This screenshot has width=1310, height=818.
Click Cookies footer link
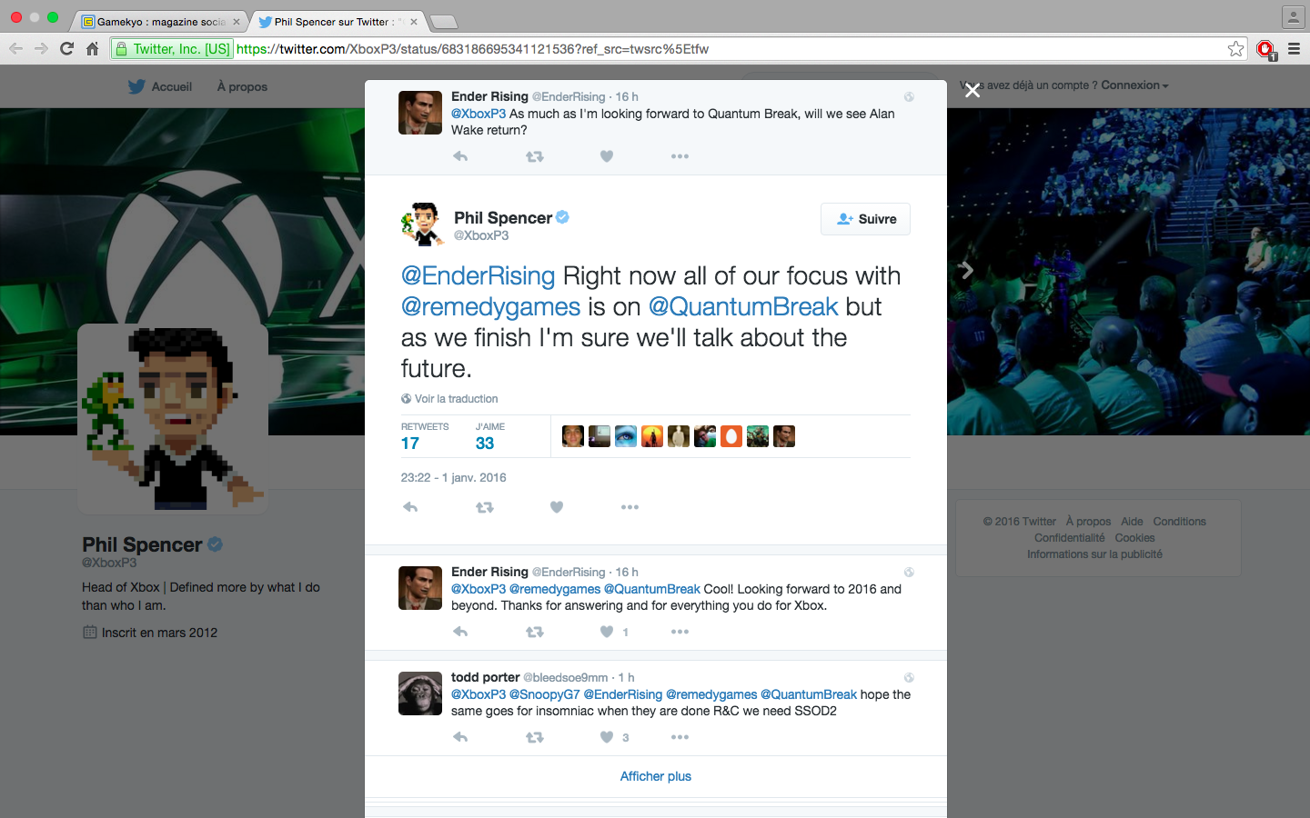click(1134, 538)
